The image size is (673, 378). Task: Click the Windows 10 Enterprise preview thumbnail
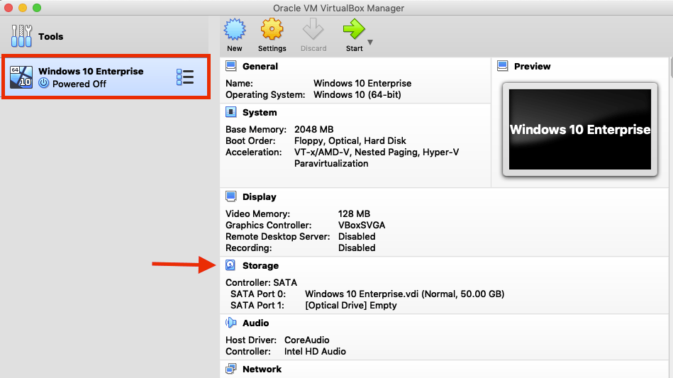coord(580,130)
